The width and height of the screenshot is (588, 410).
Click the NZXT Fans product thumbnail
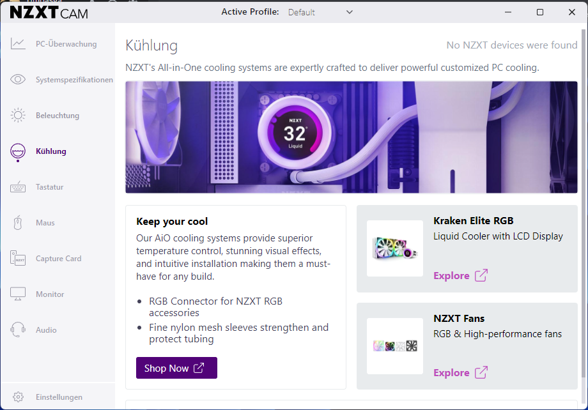(395, 346)
